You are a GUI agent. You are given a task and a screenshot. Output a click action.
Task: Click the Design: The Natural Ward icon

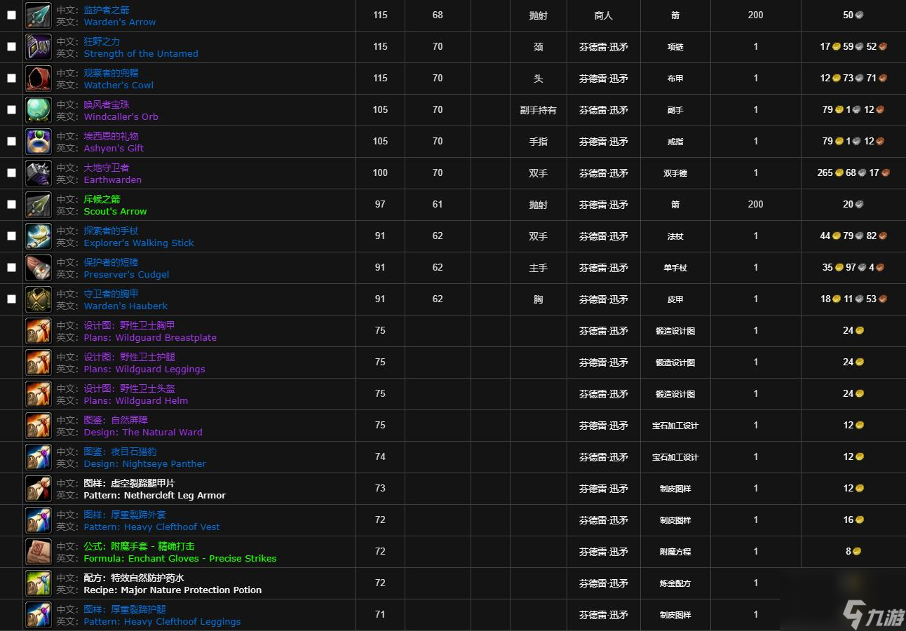pos(38,426)
